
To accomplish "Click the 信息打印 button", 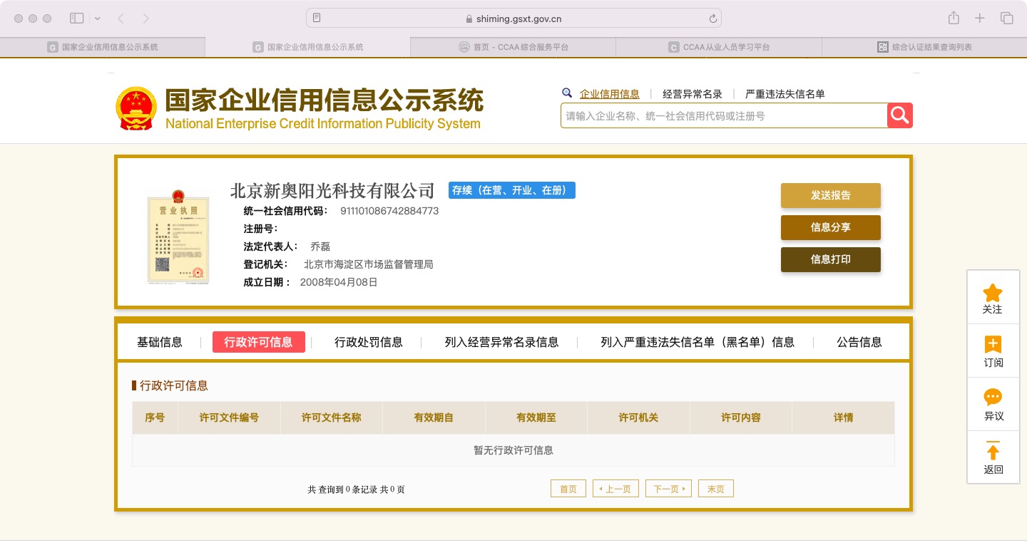I will tap(831, 259).
